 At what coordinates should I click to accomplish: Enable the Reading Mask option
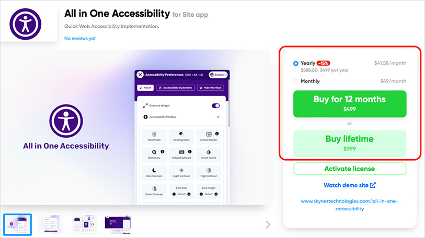coord(181,137)
